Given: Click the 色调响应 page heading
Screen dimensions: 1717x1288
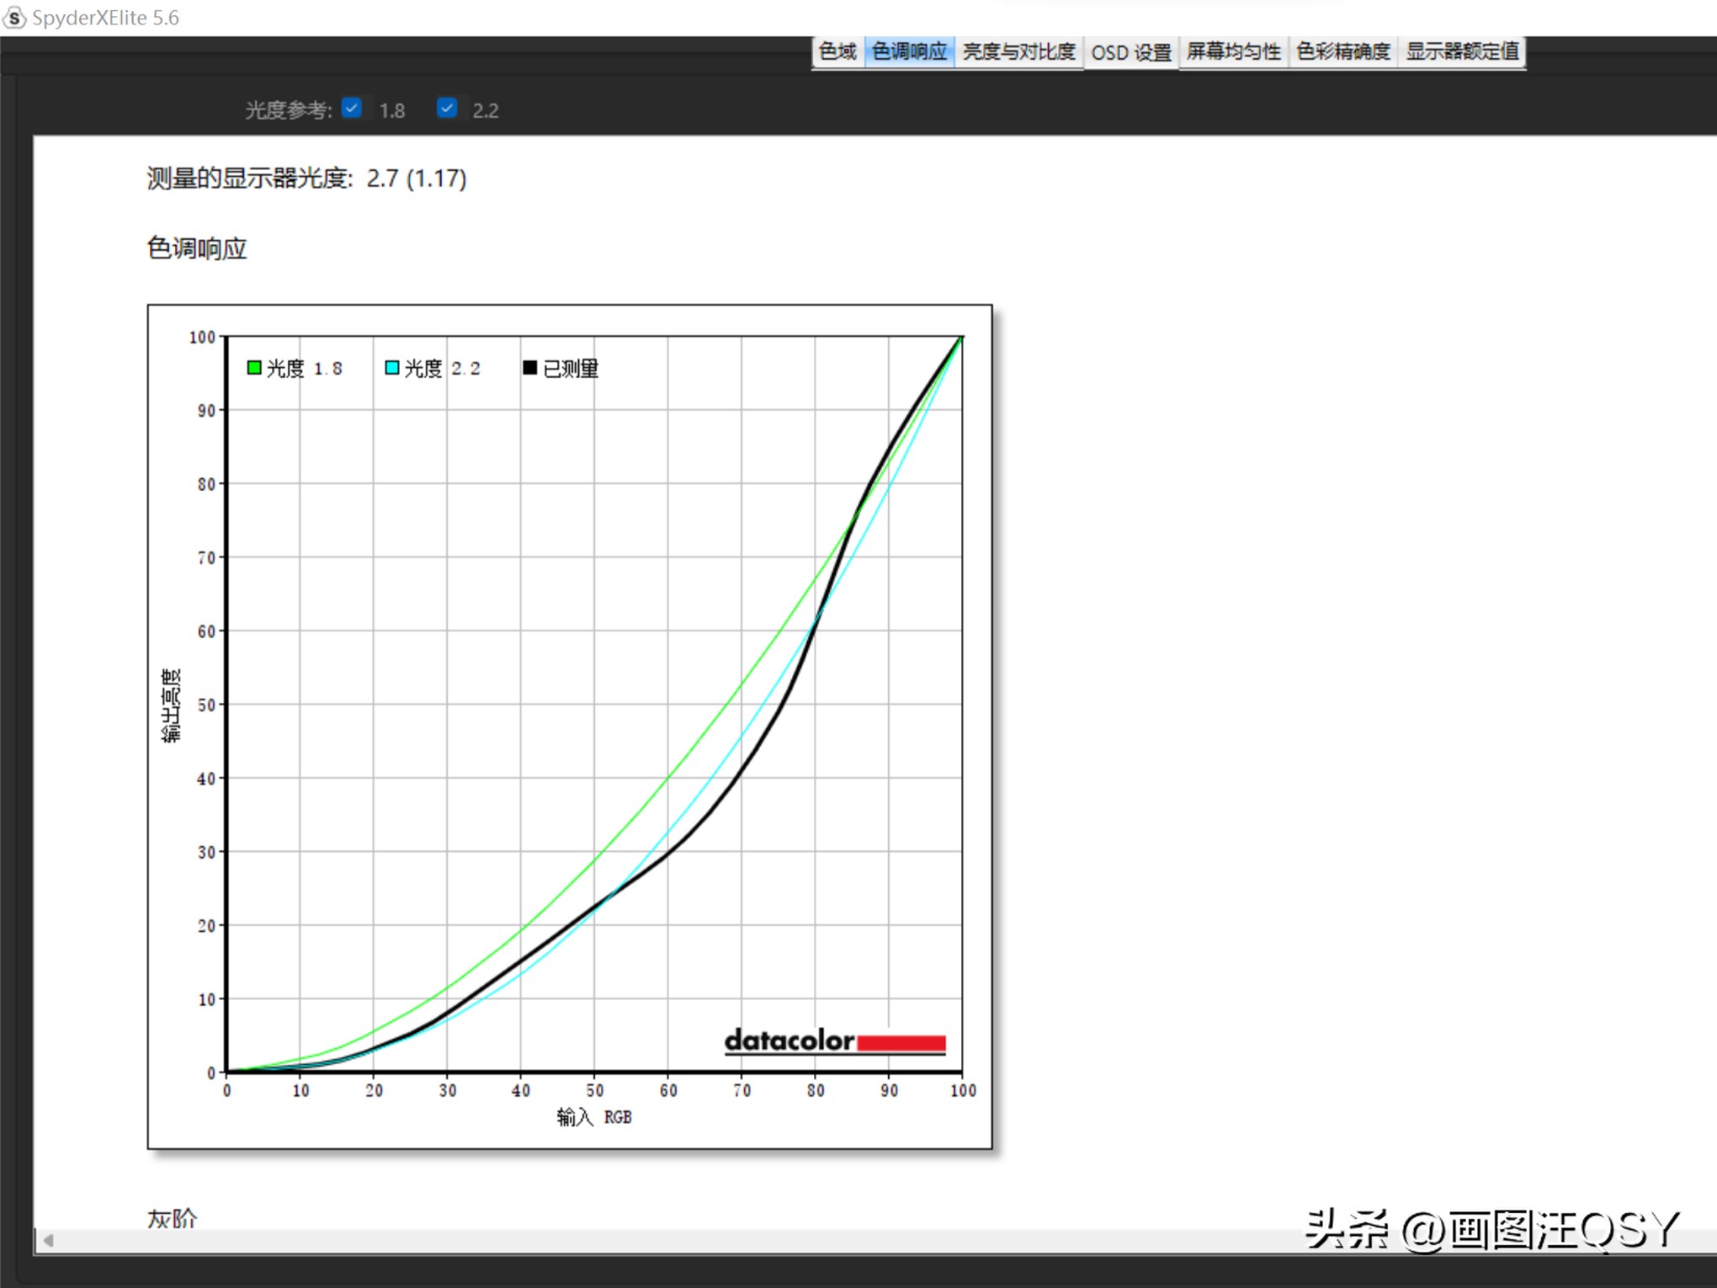Looking at the screenshot, I should pos(198,248).
